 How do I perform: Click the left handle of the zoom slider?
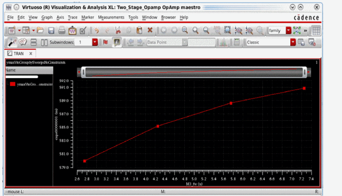[83, 72]
